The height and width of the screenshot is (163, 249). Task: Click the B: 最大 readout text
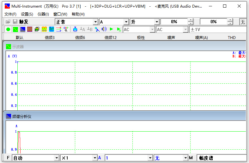239,56
